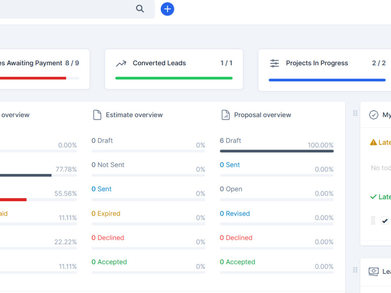Click the 22.22% invoice percentage
Image resolution: width=391 pixels, height=293 pixels.
66,242
